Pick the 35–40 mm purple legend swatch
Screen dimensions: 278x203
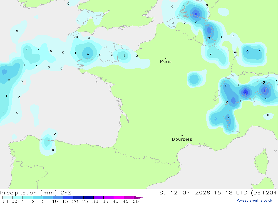tap(109, 197)
